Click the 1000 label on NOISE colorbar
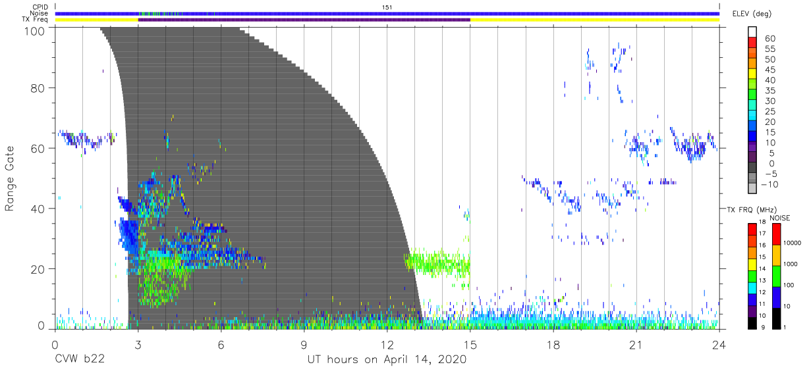Viewport: 809px width, 373px height. 791,264
